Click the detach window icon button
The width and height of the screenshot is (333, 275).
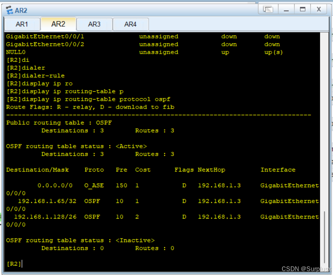point(268,9)
